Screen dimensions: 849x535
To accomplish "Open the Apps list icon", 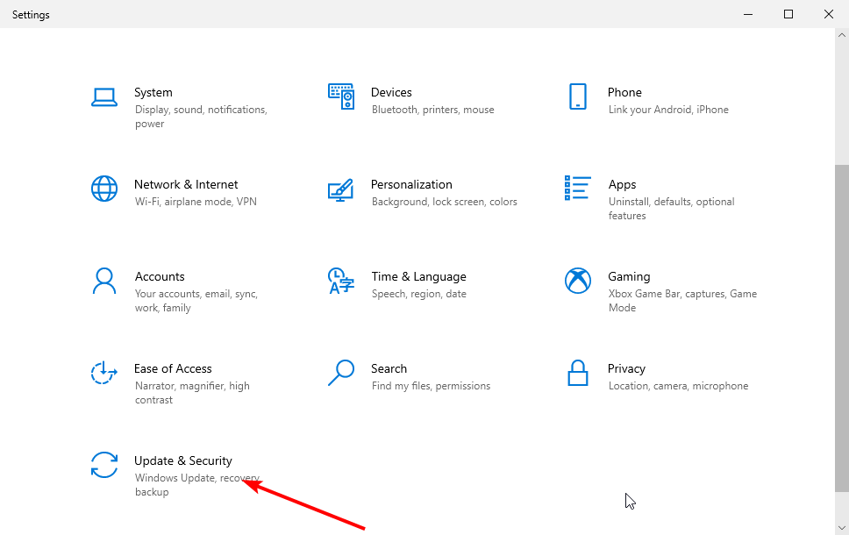I will 577,188.
